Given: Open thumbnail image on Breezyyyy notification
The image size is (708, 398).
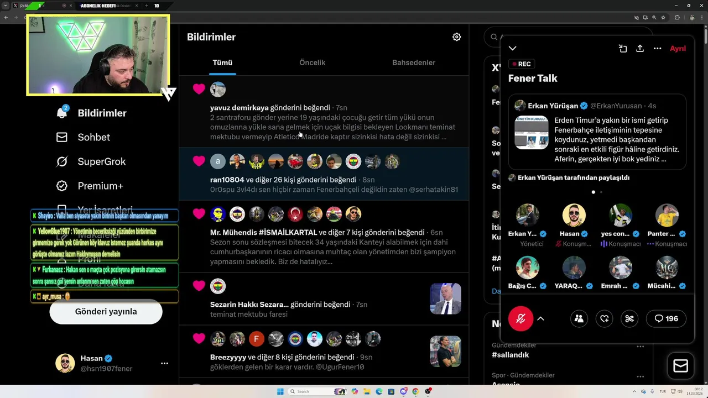Looking at the screenshot, I should pyautogui.click(x=445, y=352).
